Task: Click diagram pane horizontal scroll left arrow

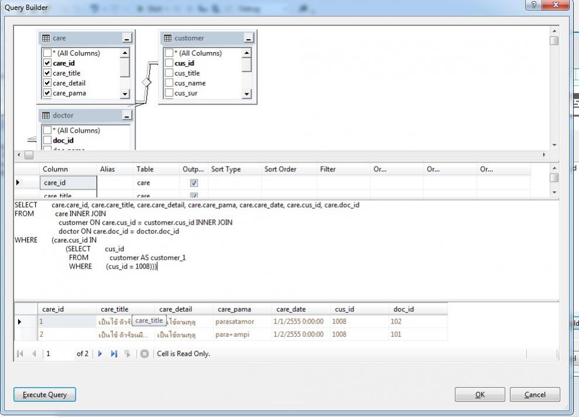Action: (x=19, y=155)
